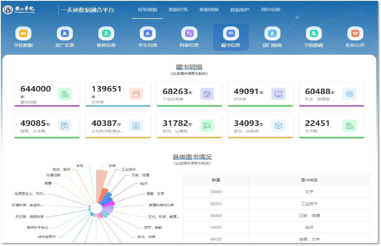This screenshot has height=246, width=381.
Task: Click the 历史、地理类 star icon
Action: [x=349, y=94]
